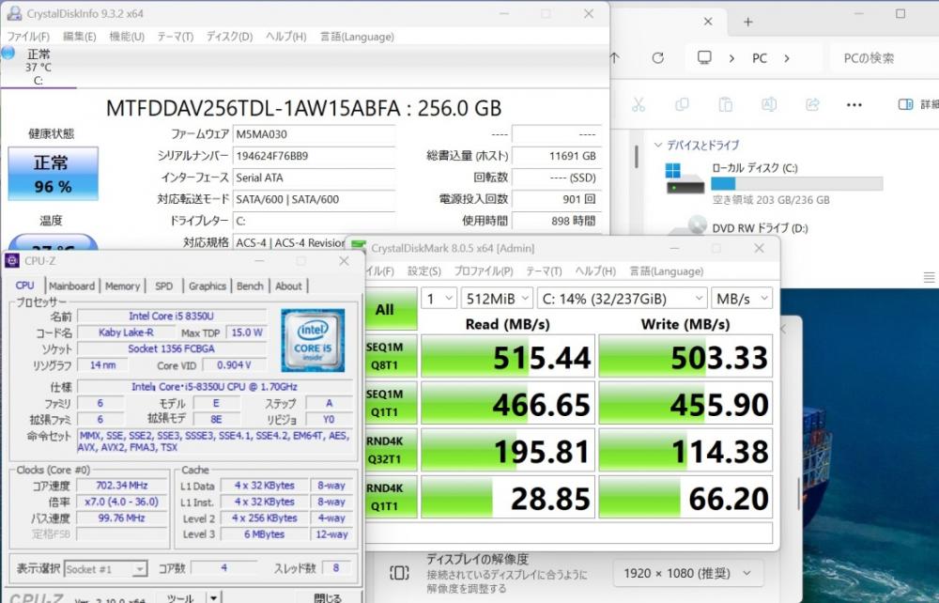Click the Paste clipboard icon in Explorer
Viewport: 939px width, 603px height.
click(725, 105)
